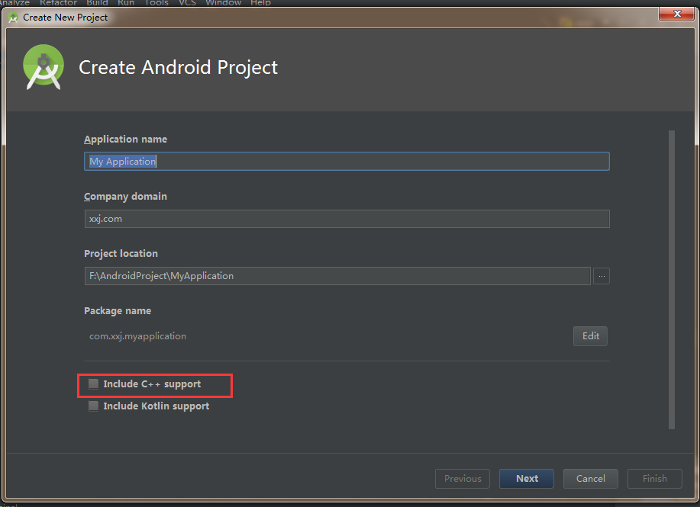
Task: Close the Create New Project dialog
Action: 676,14
